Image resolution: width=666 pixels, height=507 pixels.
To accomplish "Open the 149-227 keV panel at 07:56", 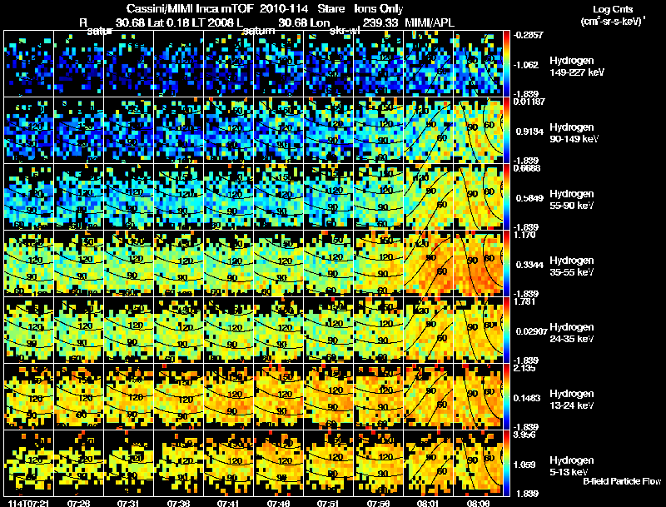I will (379, 63).
